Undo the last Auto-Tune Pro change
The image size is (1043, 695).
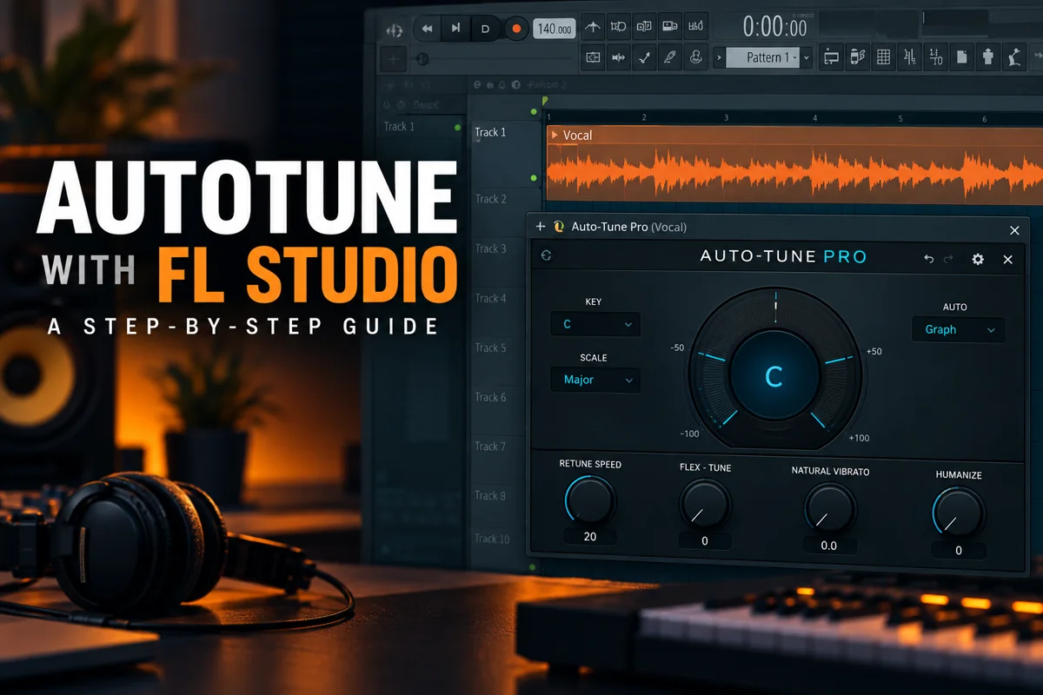(928, 259)
